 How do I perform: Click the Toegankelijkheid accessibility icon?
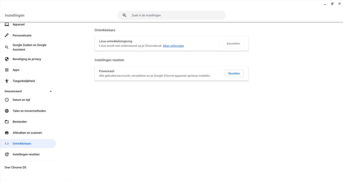pyautogui.click(x=7, y=81)
